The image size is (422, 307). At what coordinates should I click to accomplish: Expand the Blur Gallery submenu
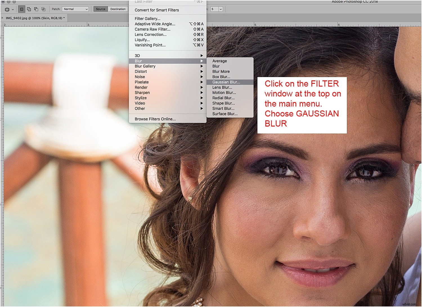pyautogui.click(x=145, y=66)
